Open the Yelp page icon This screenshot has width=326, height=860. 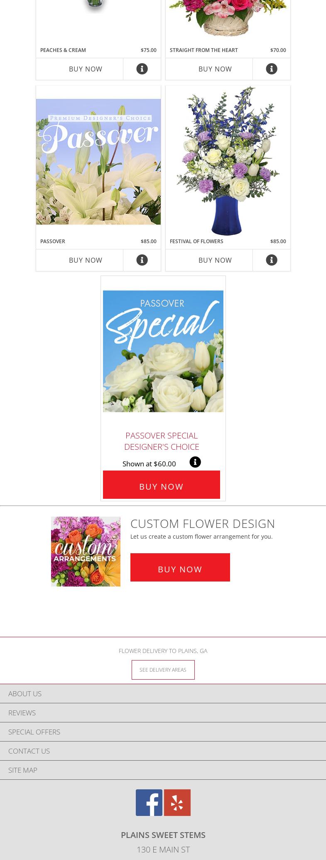pos(177,803)
